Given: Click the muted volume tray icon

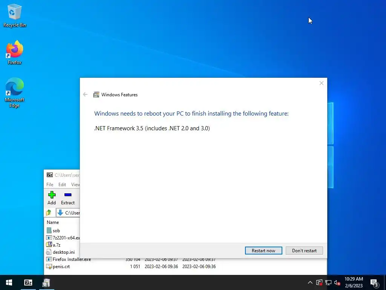Looking at the screenshot, I should (x=337, y=282).
